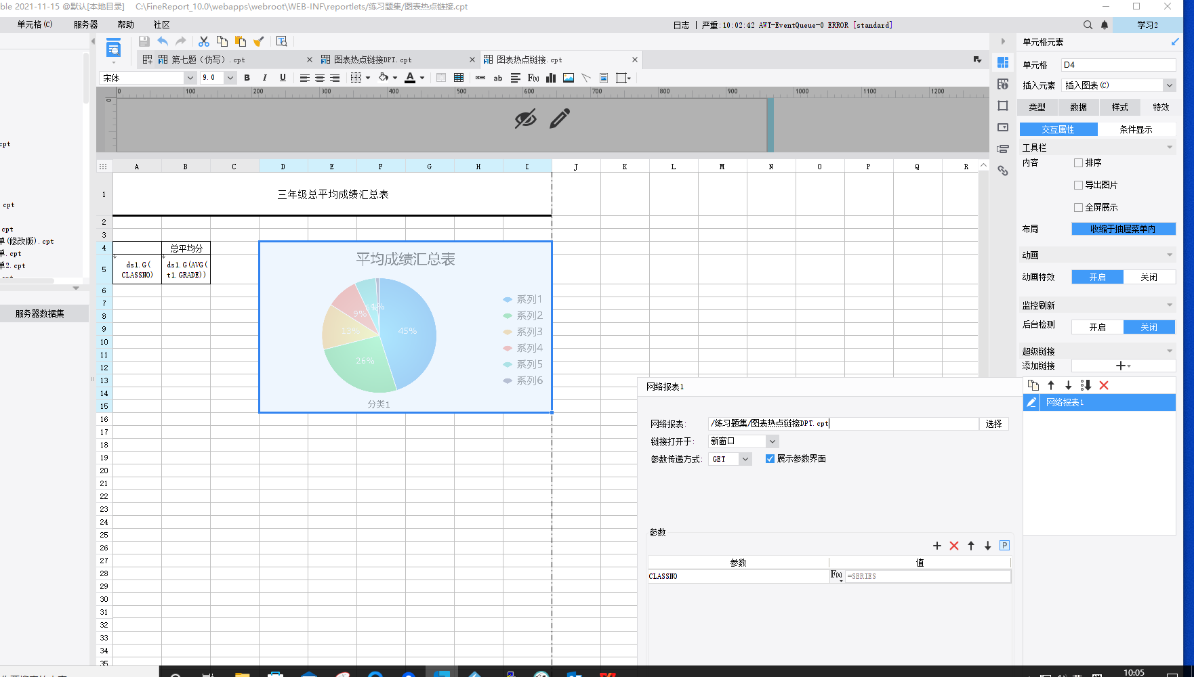This screenshot has height=677, width=1194.
Task: Delete selected hyperlink with red X
Action: pos(1104,385)
